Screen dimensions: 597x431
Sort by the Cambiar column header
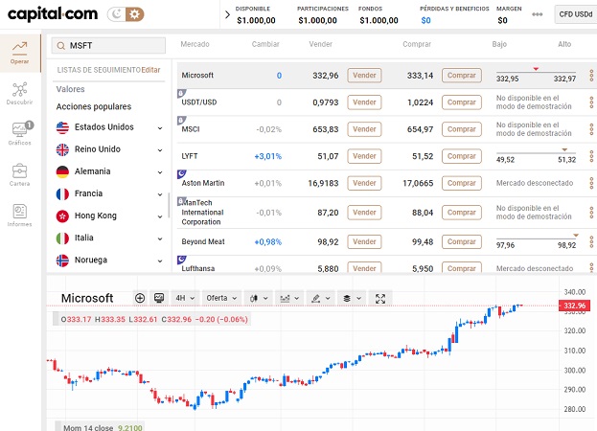coord(265,44)
